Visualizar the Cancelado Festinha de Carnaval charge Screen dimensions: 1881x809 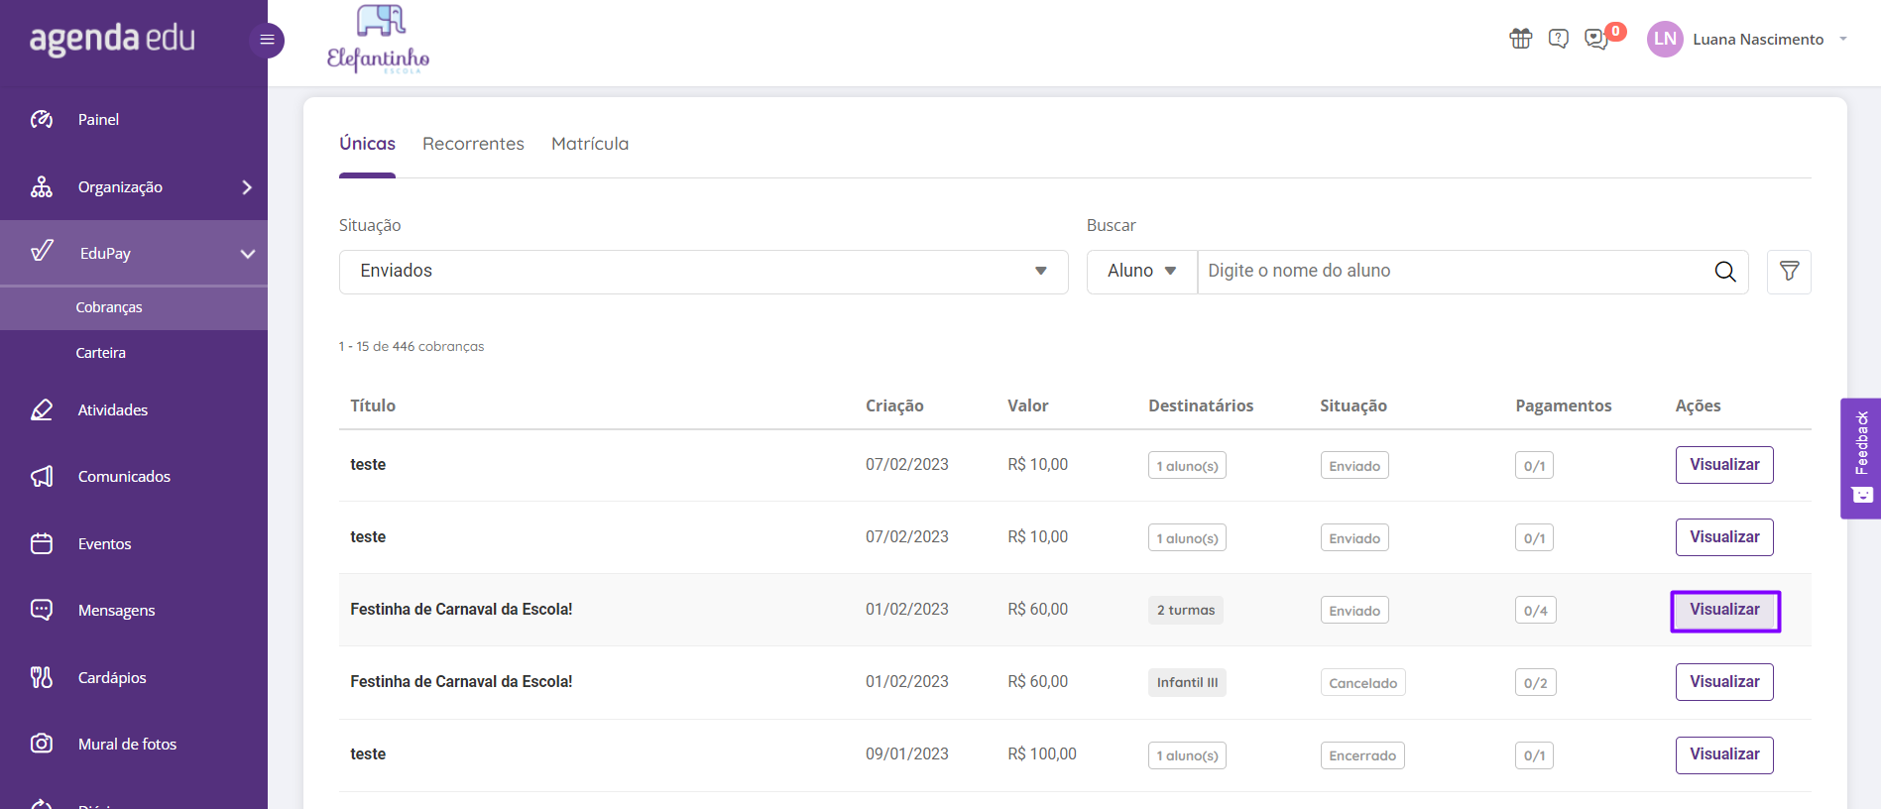point(1724,682)
